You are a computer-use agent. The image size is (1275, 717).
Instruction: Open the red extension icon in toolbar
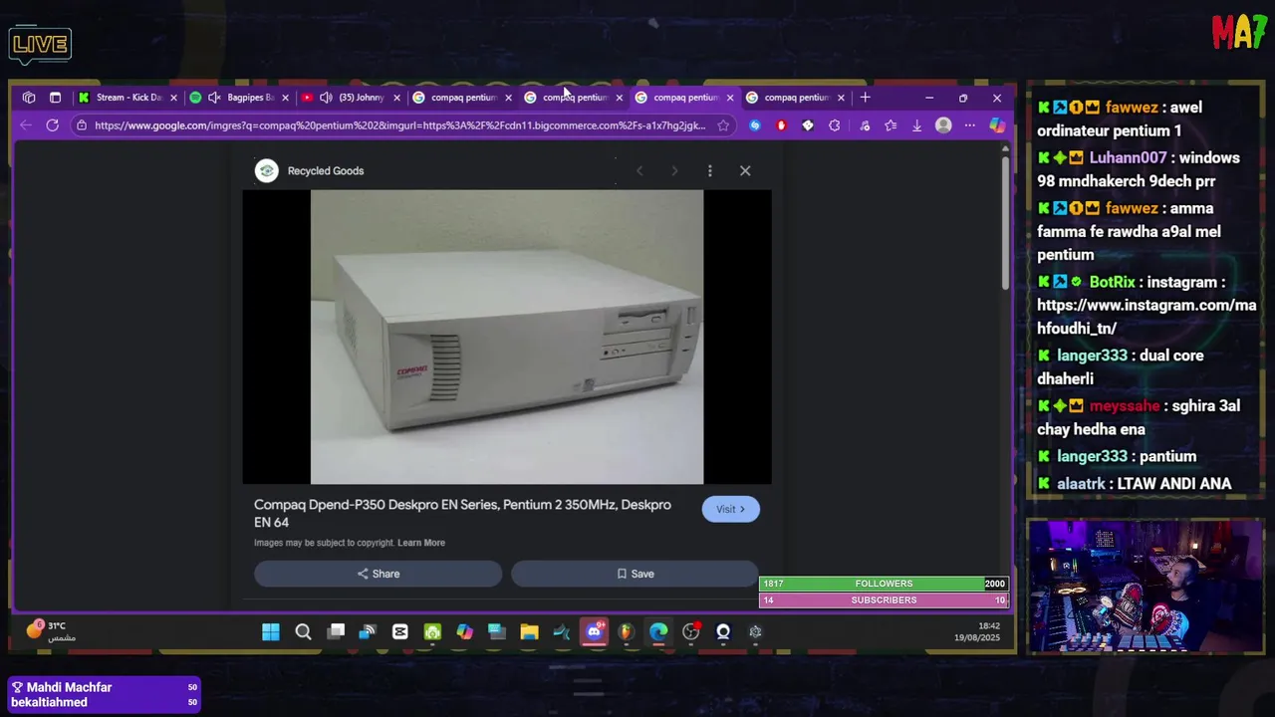point(781,125)
